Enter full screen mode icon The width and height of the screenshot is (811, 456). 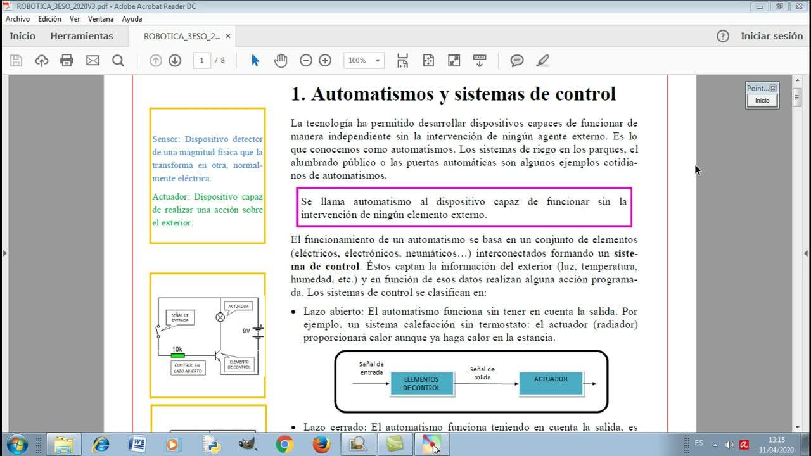pyautogui.click(x=454, y=61)
